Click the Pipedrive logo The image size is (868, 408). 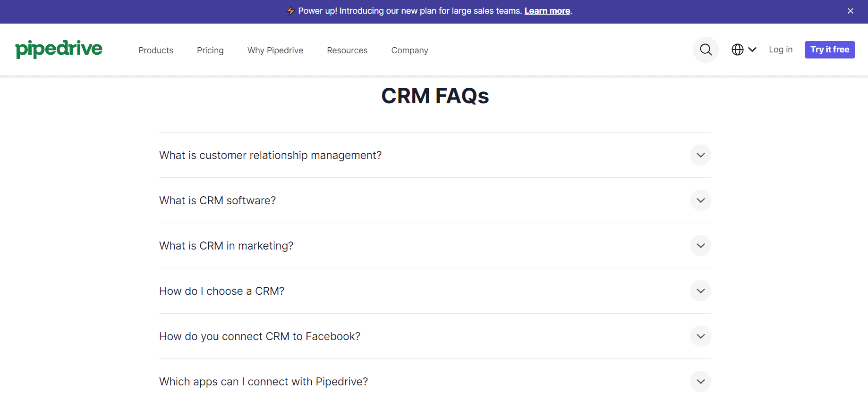point(59,49)
